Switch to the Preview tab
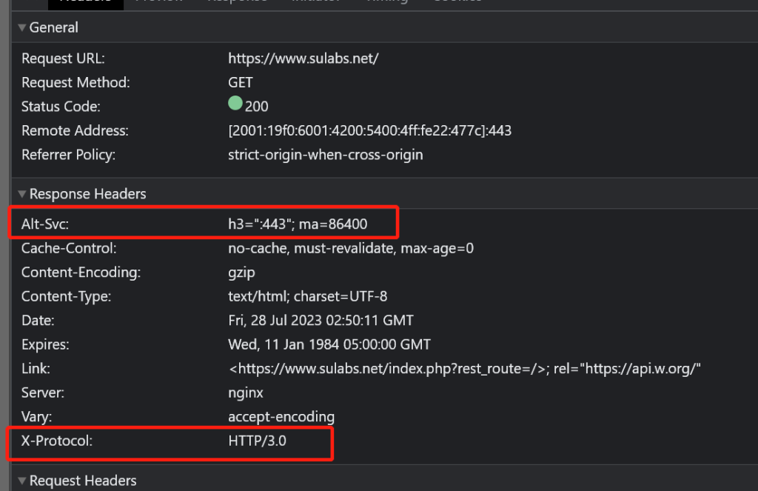 [158, 1]
